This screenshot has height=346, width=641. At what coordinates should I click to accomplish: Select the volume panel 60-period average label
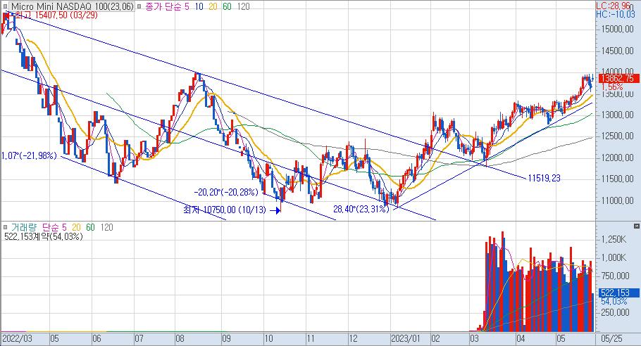(x=90, y=227)
